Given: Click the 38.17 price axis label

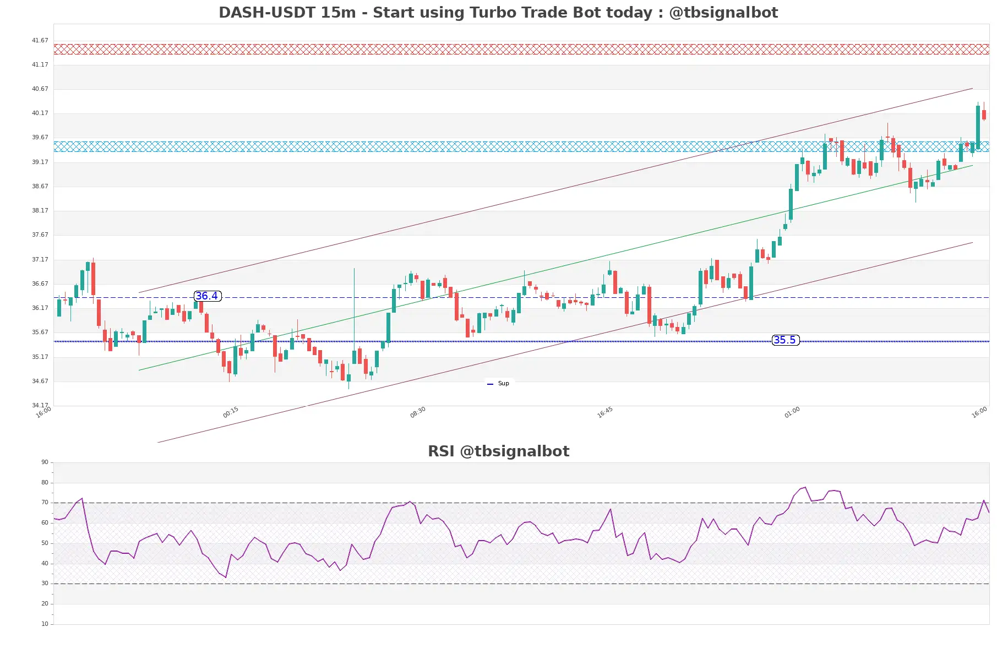Looking at the screenshot, I should [x=40, y=210].
